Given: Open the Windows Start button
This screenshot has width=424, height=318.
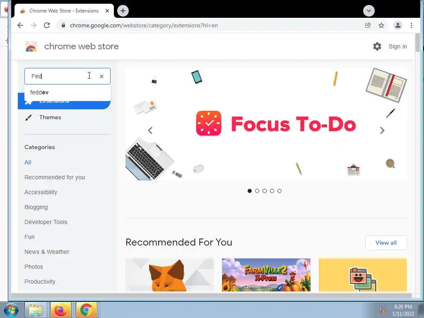Looking at the screenshot, I should point(10,310).
